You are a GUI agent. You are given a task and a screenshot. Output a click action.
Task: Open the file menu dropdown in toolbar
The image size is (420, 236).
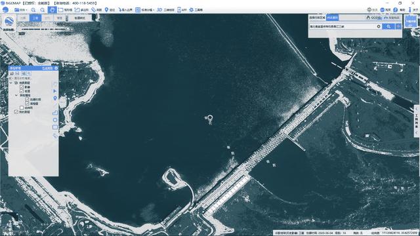[x=21, y=10]
